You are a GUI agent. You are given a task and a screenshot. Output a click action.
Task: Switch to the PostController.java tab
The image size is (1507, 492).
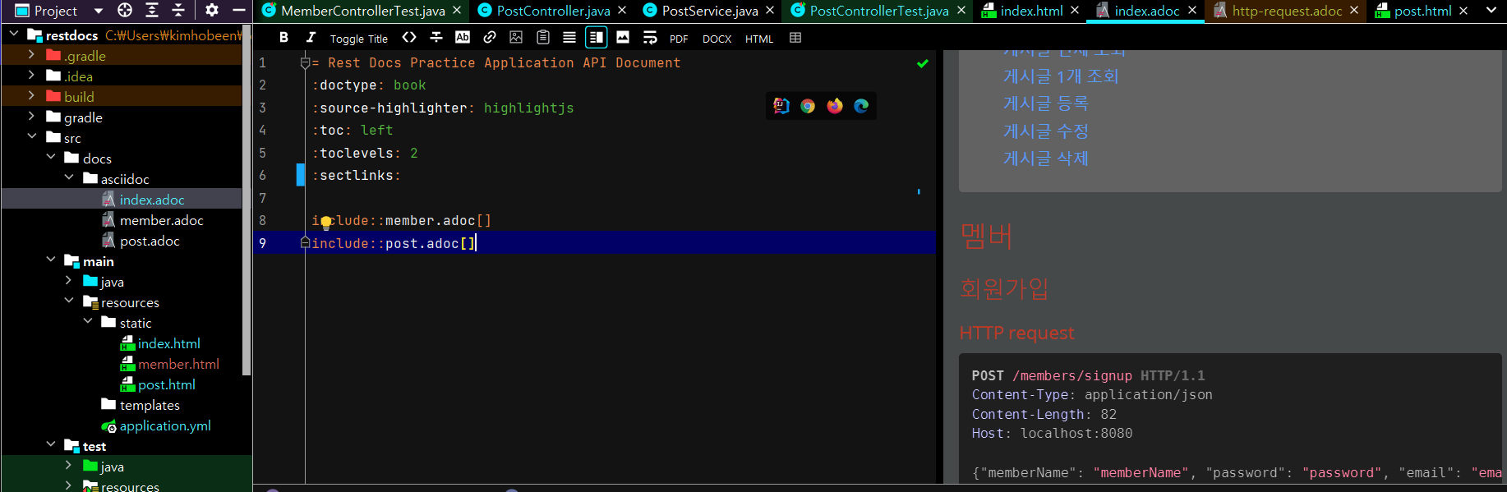pyautogui.click(x=553, y=11)
